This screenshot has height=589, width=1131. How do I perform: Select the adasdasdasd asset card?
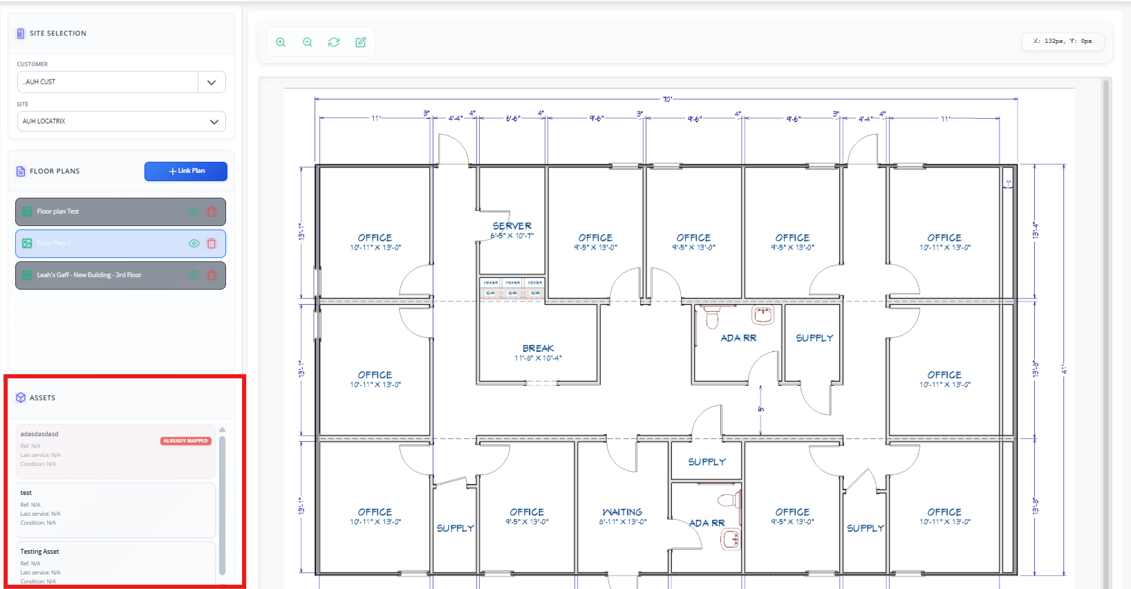coord(115,451)
